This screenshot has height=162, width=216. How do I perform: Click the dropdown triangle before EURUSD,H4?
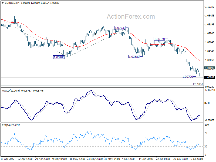click(x=3, y=3)
